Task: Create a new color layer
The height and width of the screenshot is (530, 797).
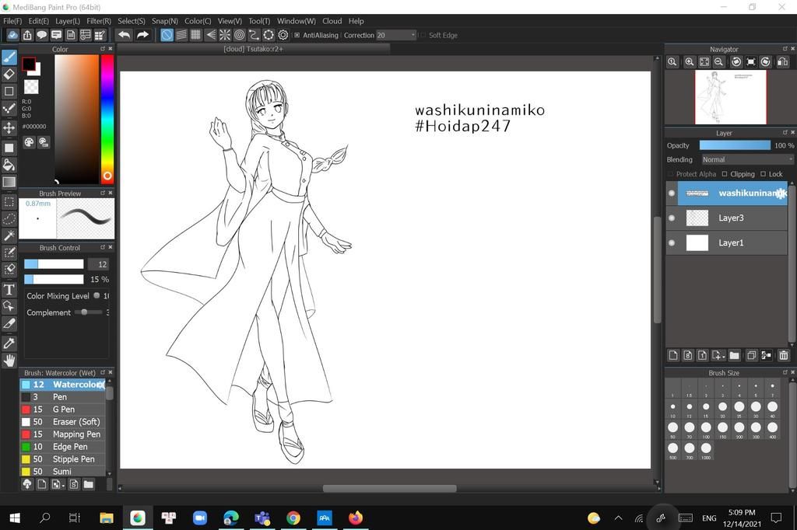Action: 673,355
